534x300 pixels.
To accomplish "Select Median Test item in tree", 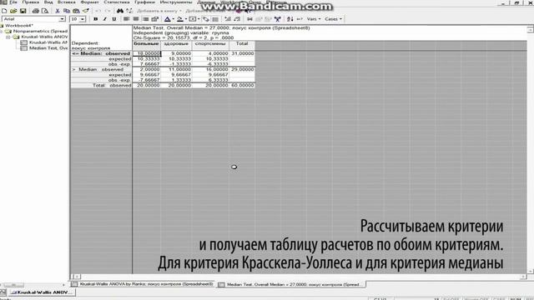I will [x=48, y=48].
